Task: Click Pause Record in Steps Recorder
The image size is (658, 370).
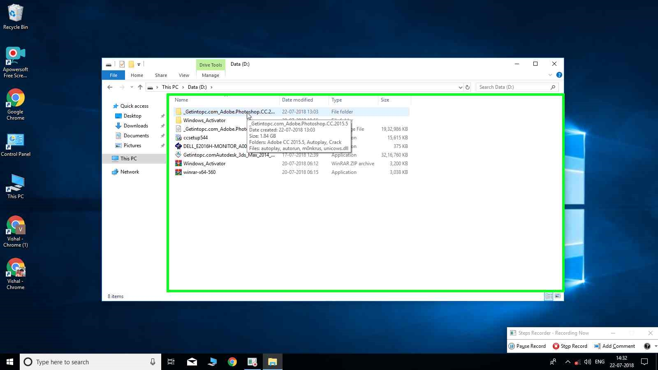Action: click(x=527, y=346)
